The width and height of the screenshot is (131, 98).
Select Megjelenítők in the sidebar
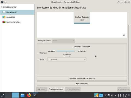[17, 12]
